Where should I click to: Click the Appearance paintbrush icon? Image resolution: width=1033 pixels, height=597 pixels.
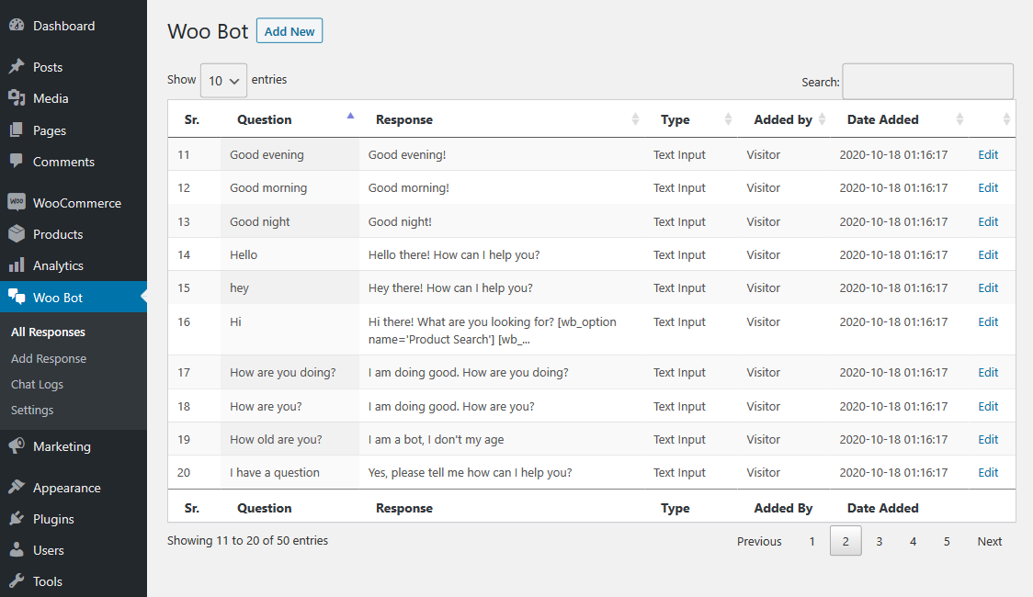pos(17,487)
